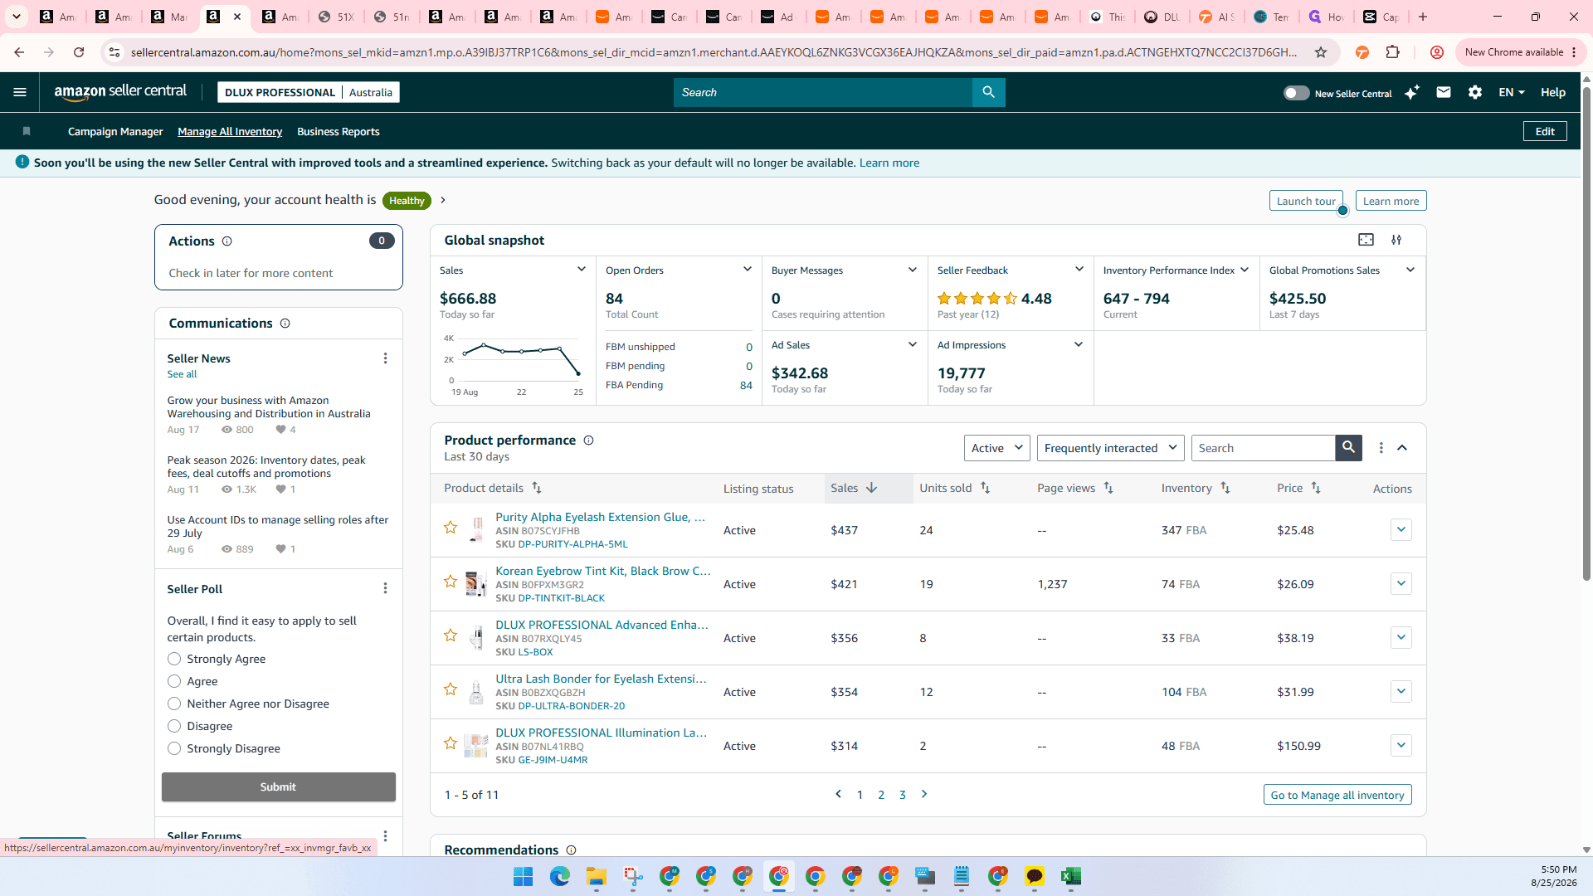Expand the Open Orders card chevron
The width and height of the screenshot is (1593, 896).
(x=748, y=270)
